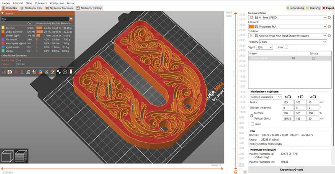Select the Jednoduchý mode button
Image resolution: width=335 pixels, height=174 pixels.
(296, 8)
